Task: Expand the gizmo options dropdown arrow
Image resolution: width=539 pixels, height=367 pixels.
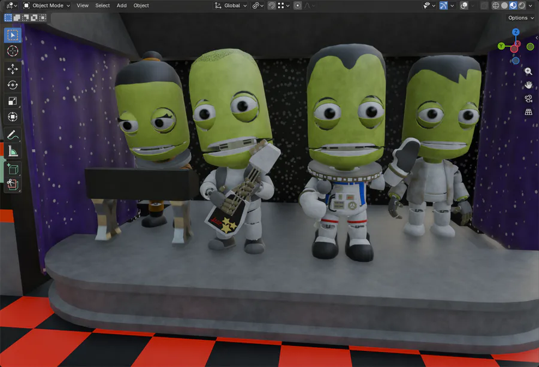Action: (452, 5)
